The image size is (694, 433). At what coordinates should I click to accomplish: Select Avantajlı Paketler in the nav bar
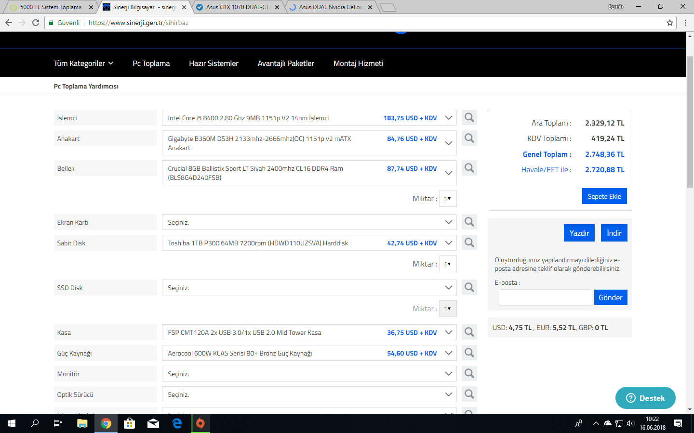pos(286,64)
